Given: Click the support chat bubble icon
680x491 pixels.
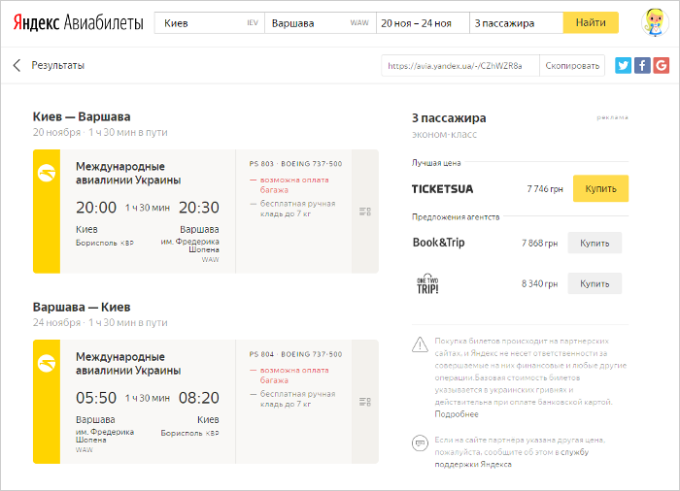Looking at the screenshot, I should pyautogui.click(x=420, y=443).
